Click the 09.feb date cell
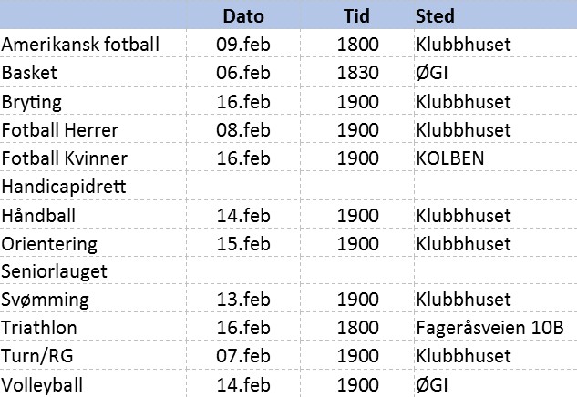Screen dimensions: 577x397 243,45
